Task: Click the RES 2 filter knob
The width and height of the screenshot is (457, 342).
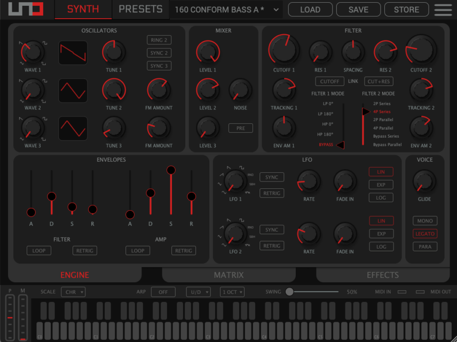Action: point(385,52)
